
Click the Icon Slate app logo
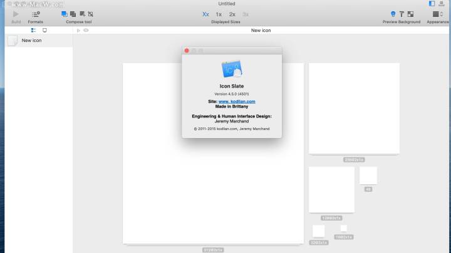[x=232, y=69]
